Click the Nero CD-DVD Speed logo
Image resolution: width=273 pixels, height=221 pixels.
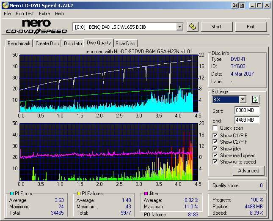pos(36,26)
